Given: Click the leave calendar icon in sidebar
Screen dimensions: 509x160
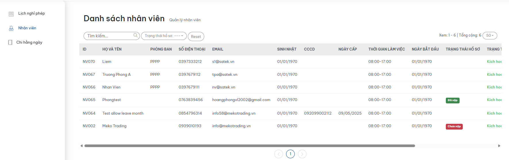Looking at the screenshot, I should point(11,14).
